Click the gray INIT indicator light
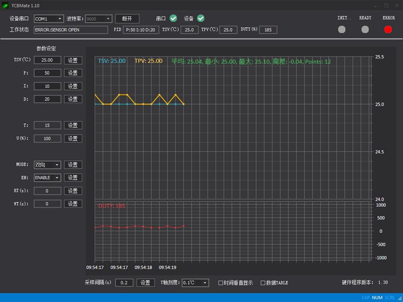Screen dimensions: 403x302 (x=342, y=29)
